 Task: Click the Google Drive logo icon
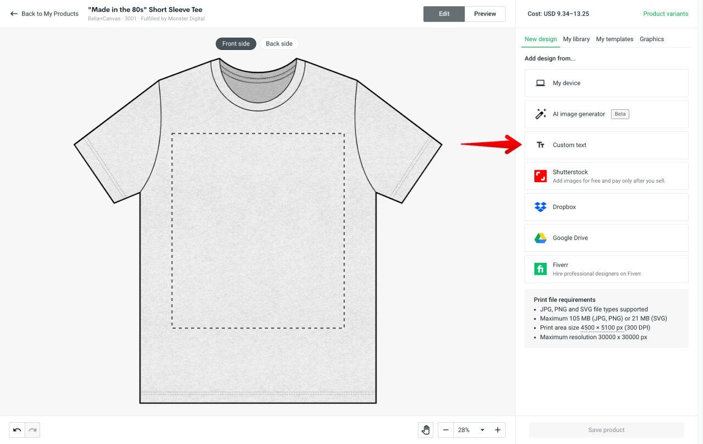[540, 238]
